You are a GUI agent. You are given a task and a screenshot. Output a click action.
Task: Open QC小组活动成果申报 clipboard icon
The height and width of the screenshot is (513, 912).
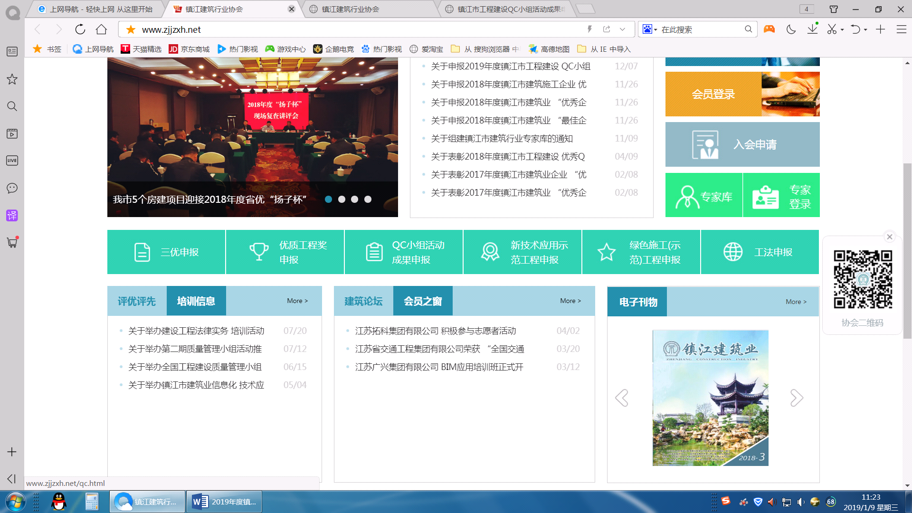point(375,252)
